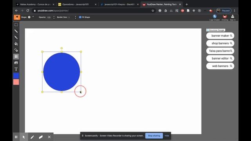This screenshot has height=141, width=251.
Task: Select the highlighted shape tool
Action: tap(16, 56)
